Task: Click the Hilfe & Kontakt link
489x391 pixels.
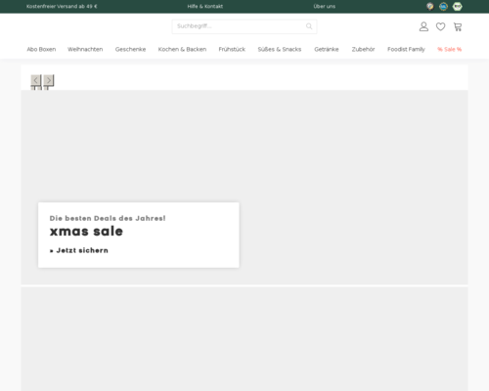Action: 205,6
